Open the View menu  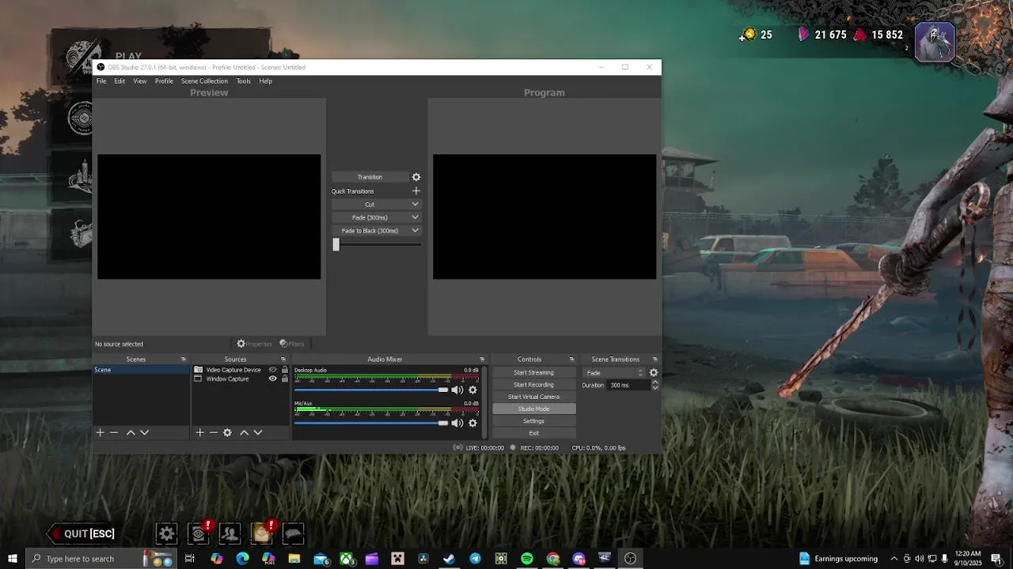pyautogui.click(x=140, y=81)
